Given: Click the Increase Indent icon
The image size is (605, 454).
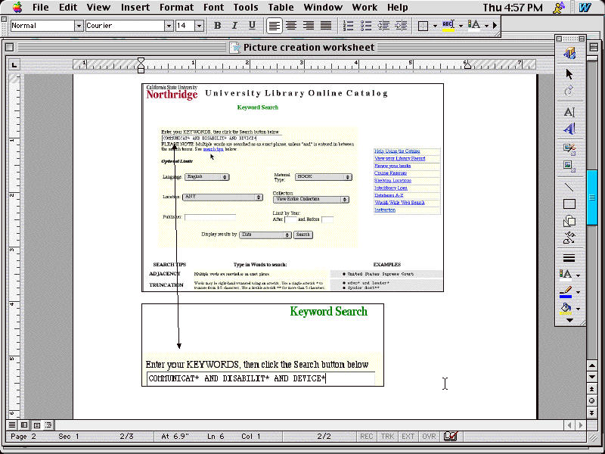Looking at the screenshot, I should coord(402,26).
